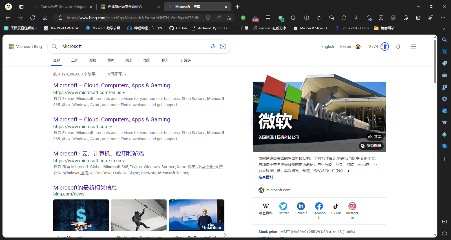Open Bing hamburger settings menu
The height and width of the screenshot is (240, 451).
click(x=414, y=46)
